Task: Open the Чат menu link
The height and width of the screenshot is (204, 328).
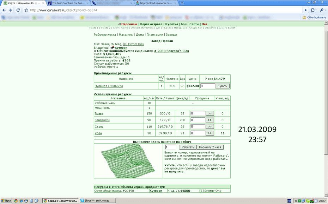Action: (x=204, y=24)
